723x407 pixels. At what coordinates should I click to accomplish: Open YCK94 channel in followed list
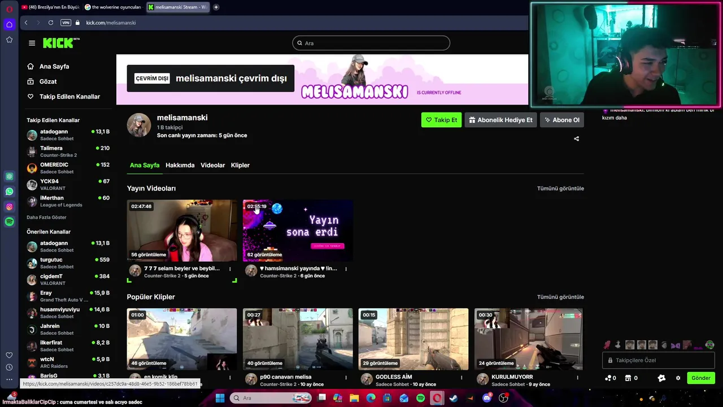pyautogui.click(x=68, y=184)
